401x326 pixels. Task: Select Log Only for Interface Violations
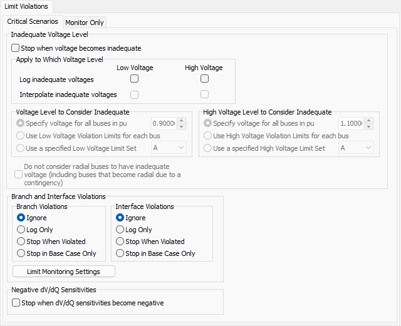click(x=121, y=230)
